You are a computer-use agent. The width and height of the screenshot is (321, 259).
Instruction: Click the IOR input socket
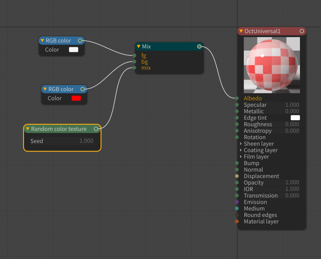pos(237,189)
